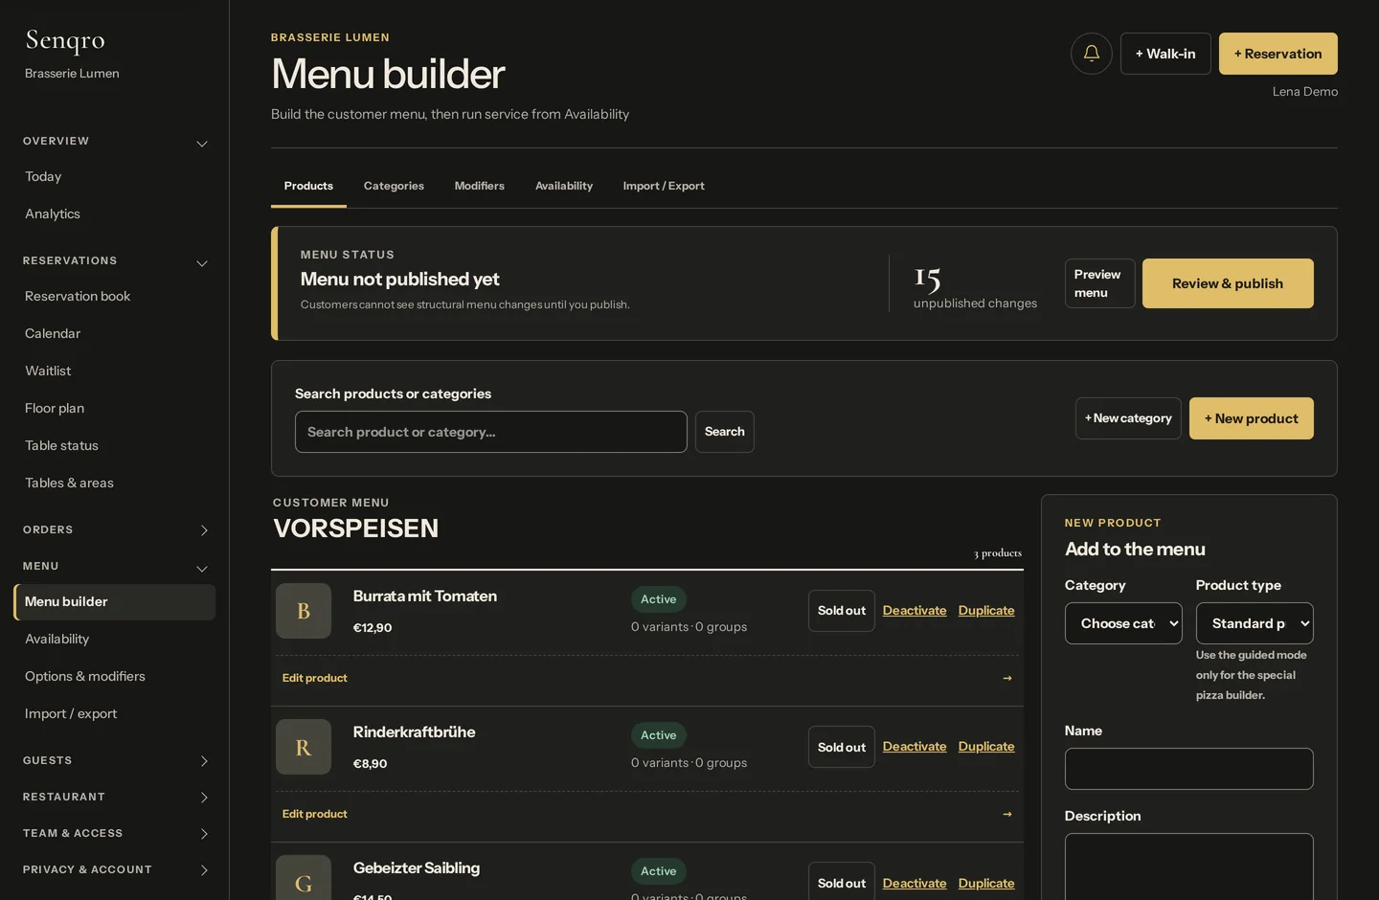Click + New product
This screenshot has width=1379, height=900.
pos(1252,418)
